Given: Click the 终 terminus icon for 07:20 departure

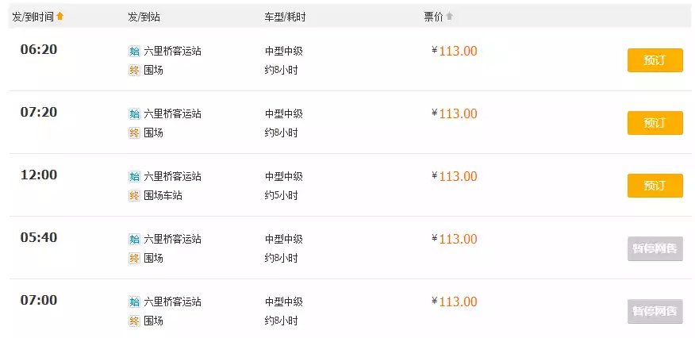Looking at the screenshot, I should click(134, 133).
